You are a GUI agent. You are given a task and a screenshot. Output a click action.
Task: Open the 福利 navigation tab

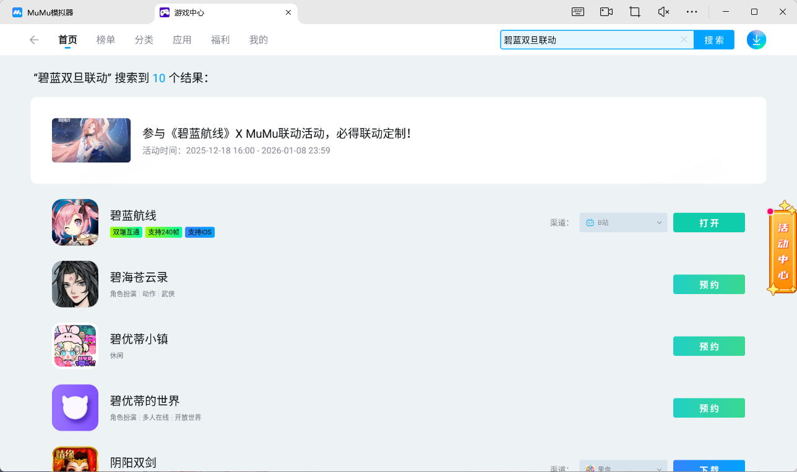coord(220,40)
